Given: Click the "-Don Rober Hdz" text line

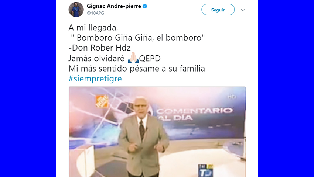Looking at the screenshot, I should [99, 48].
